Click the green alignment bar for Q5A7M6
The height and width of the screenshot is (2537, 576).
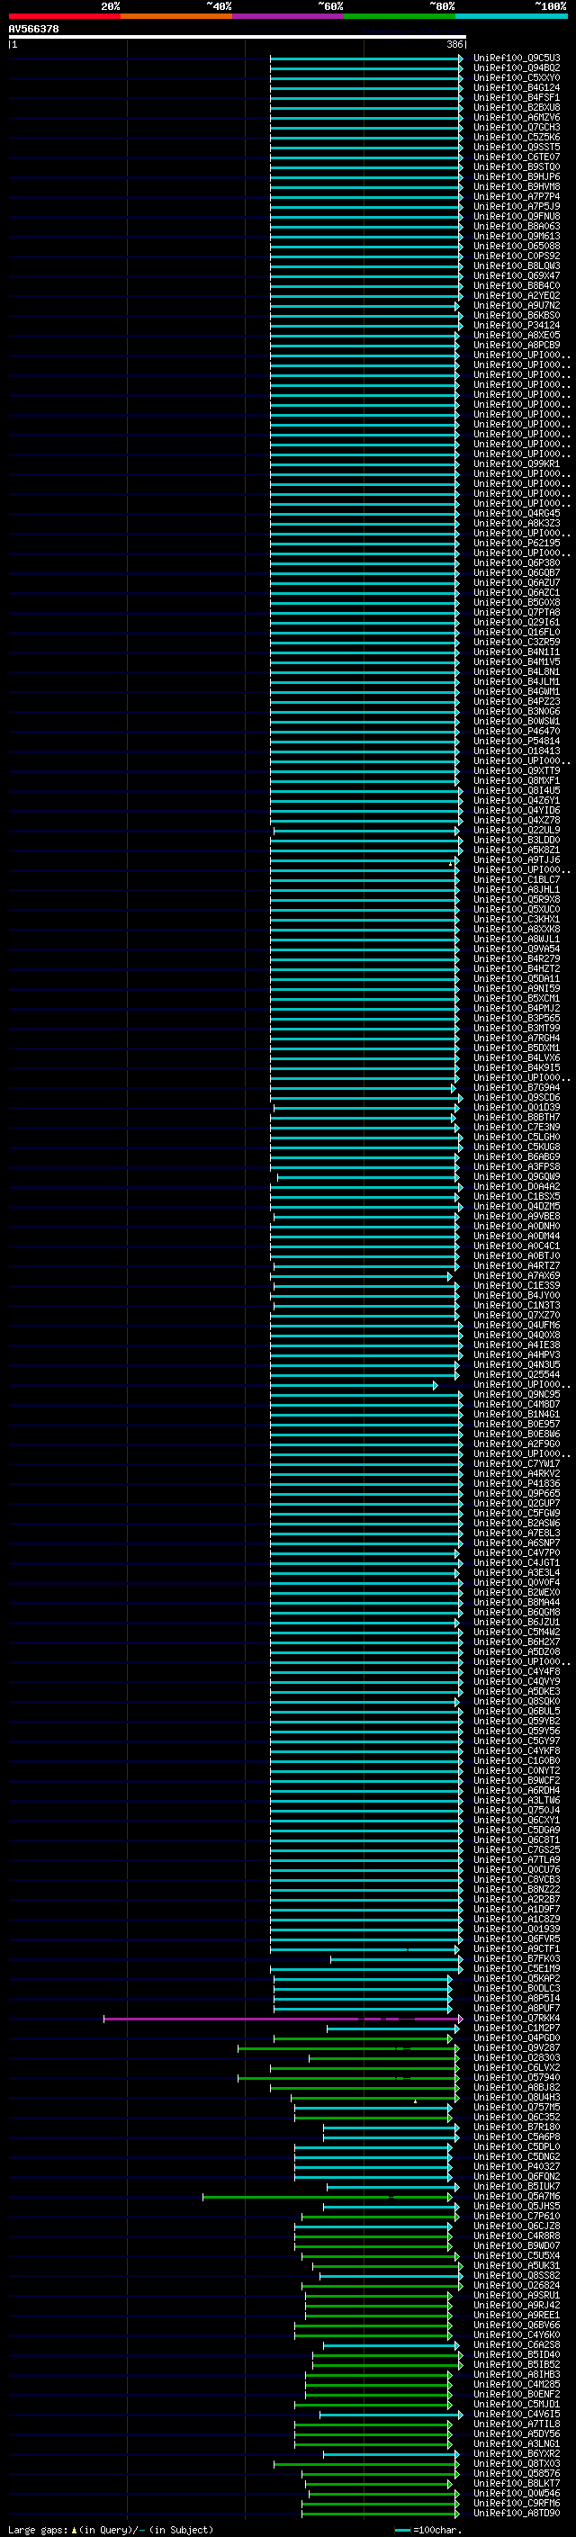click(328, 2197)
